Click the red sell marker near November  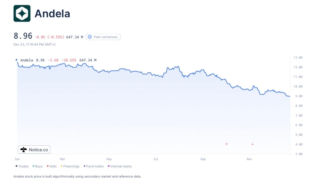pos(253,144)
